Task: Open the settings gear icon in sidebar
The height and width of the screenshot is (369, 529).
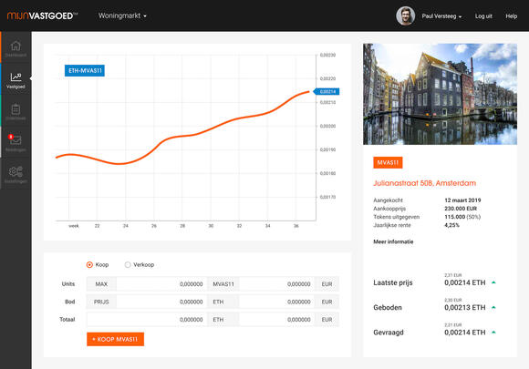Action: click(x=16, y=172)
